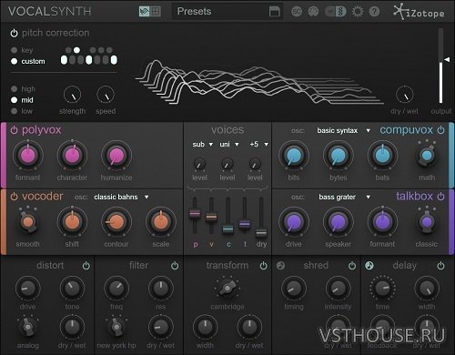
Task: Open compuvox osc basic syntax dropdown
Action: tap(344, 130)
